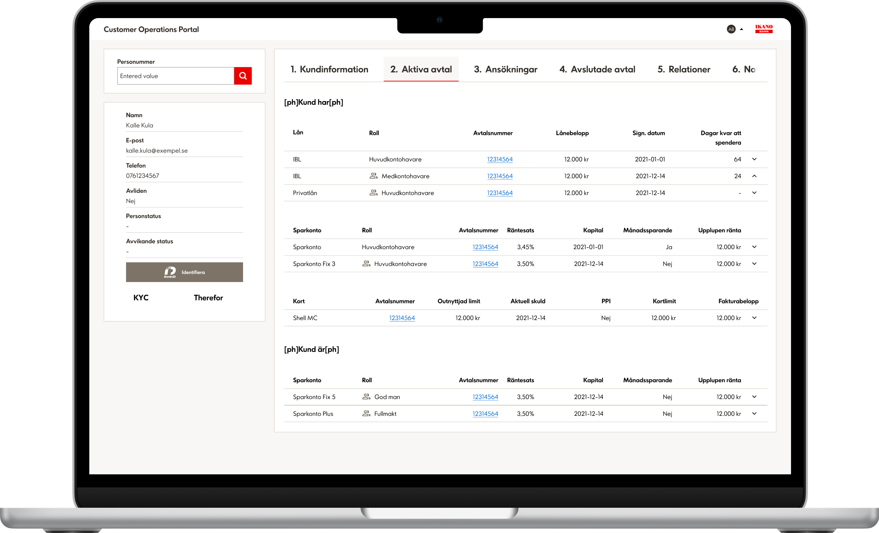Click the AB user avatar icon
The image size is (879, 533).
731,29
